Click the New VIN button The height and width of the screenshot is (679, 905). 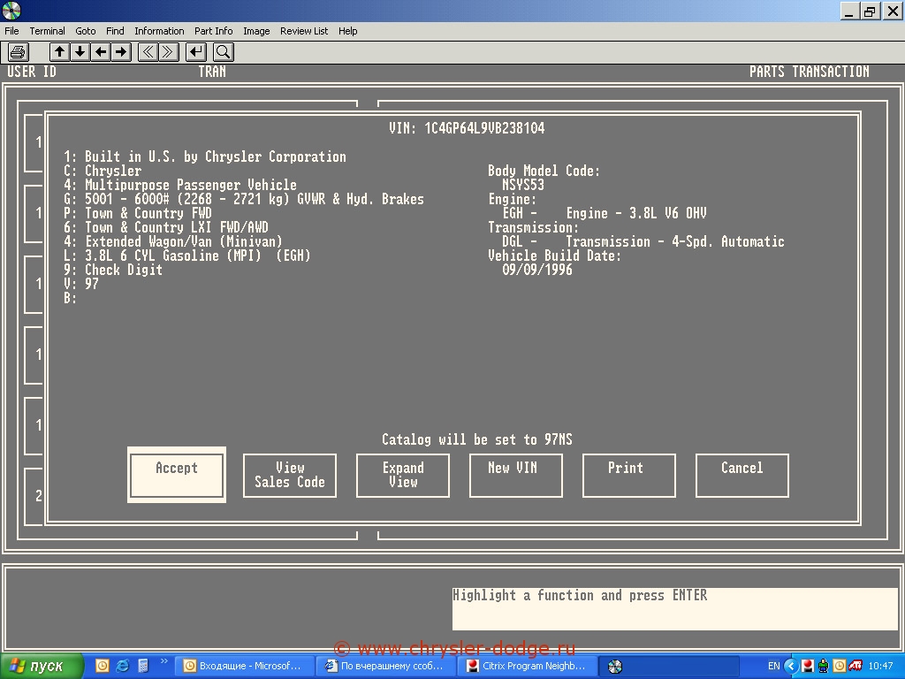[516, 475]
